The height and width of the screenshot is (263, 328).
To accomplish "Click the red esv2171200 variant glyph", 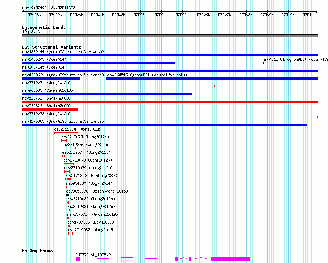I will click(69, 179).
